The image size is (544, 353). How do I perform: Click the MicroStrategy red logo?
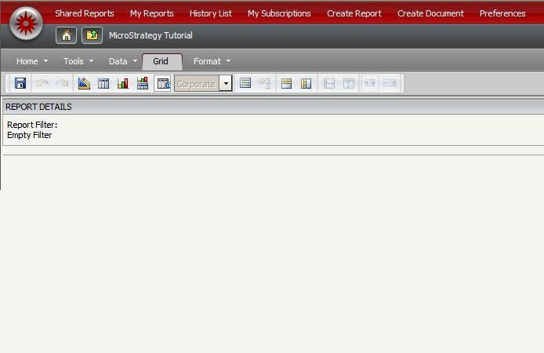tap(26, 24)
